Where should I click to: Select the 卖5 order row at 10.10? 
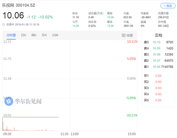click(x=158, y=42)
